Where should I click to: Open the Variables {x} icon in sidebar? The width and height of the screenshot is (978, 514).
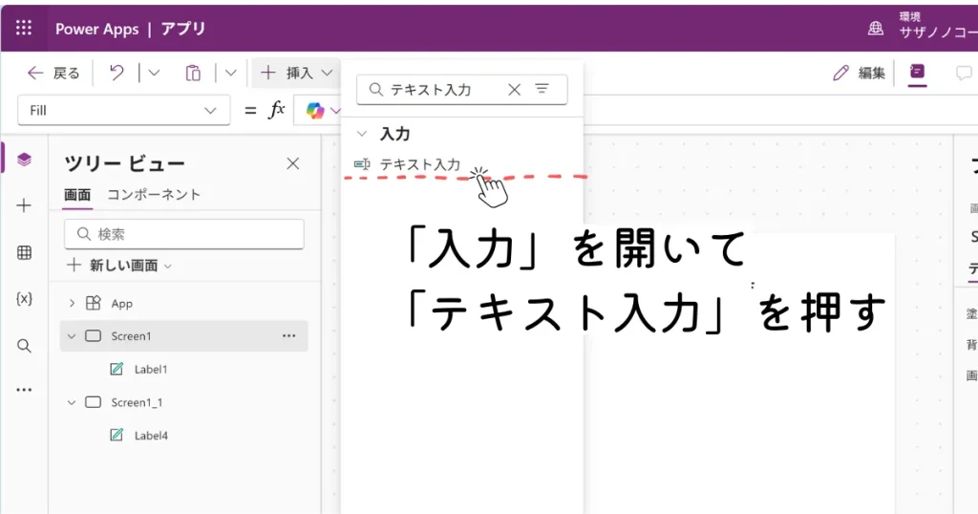click(x=24, y=299)
